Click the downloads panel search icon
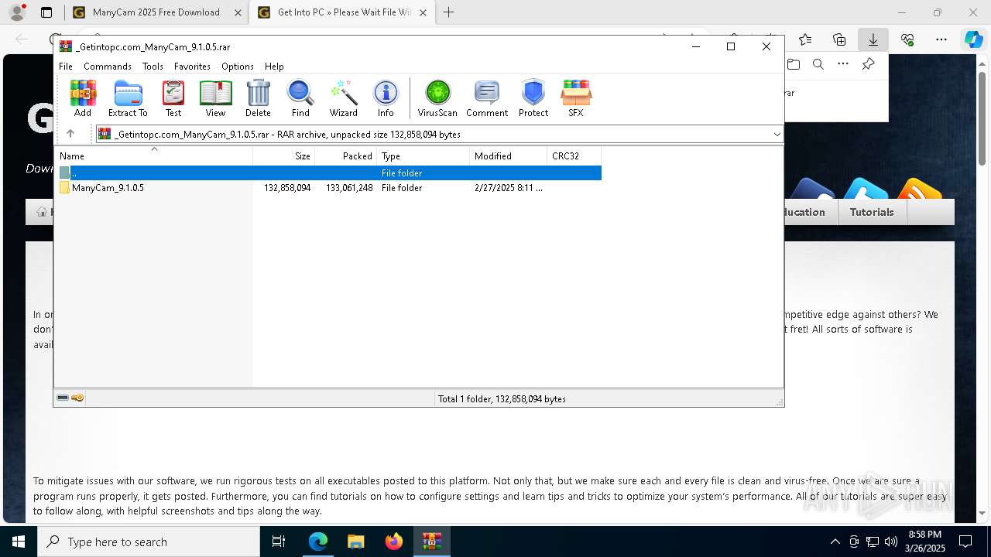Screen dimensions: 991x557 818,64
